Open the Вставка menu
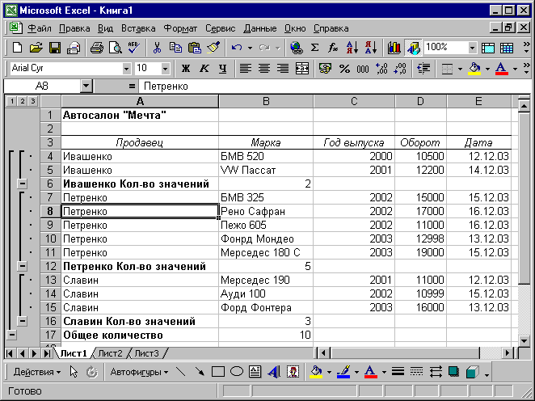Viewport: 535px width, 401px height. (x=138, y=28)
